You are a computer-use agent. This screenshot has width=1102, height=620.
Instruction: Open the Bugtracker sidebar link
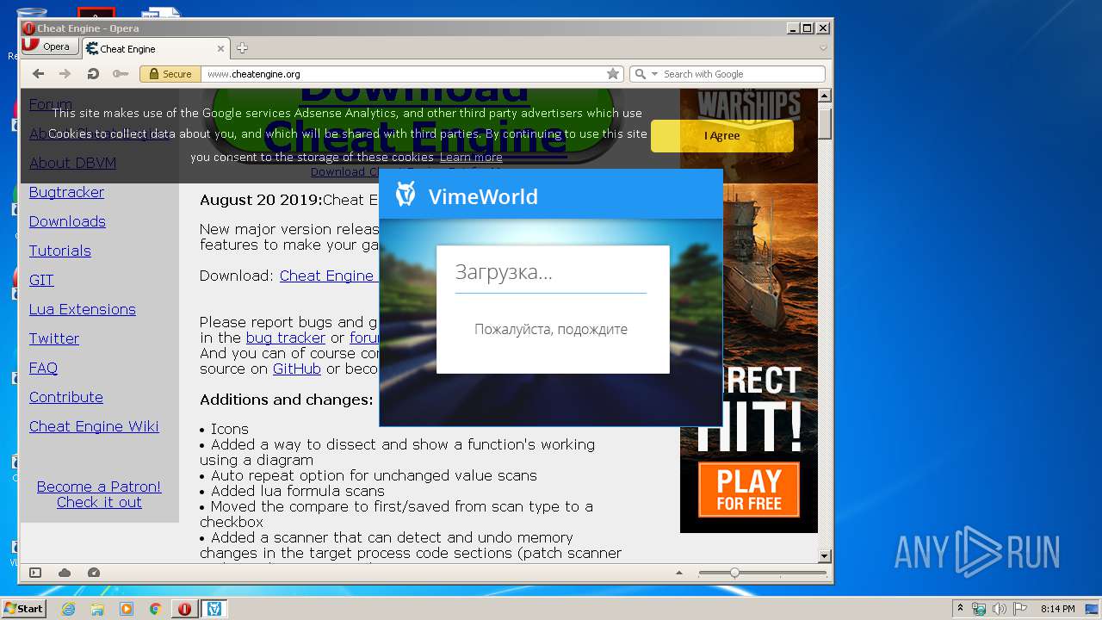66,192
